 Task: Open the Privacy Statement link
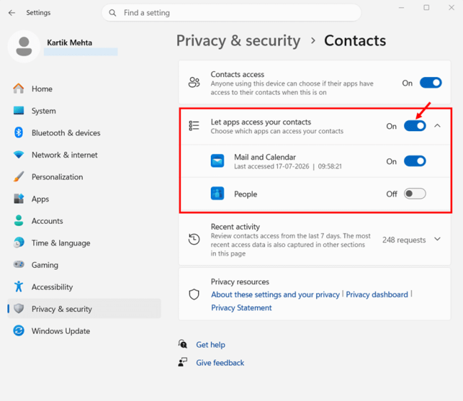241,308
